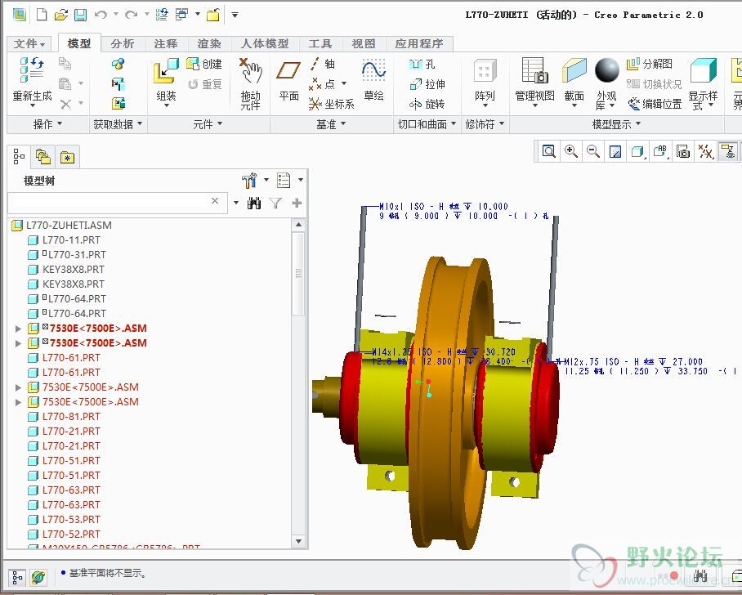742x595 pixels.
Task: Click the Sketch (草绘) icon
Action: coord(373,71)
